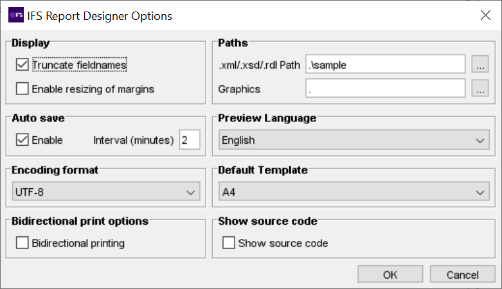Viewport: 502px width, 289px height.
Task: Open the Preview Language dropdown showing English
Action: (354, 140)
